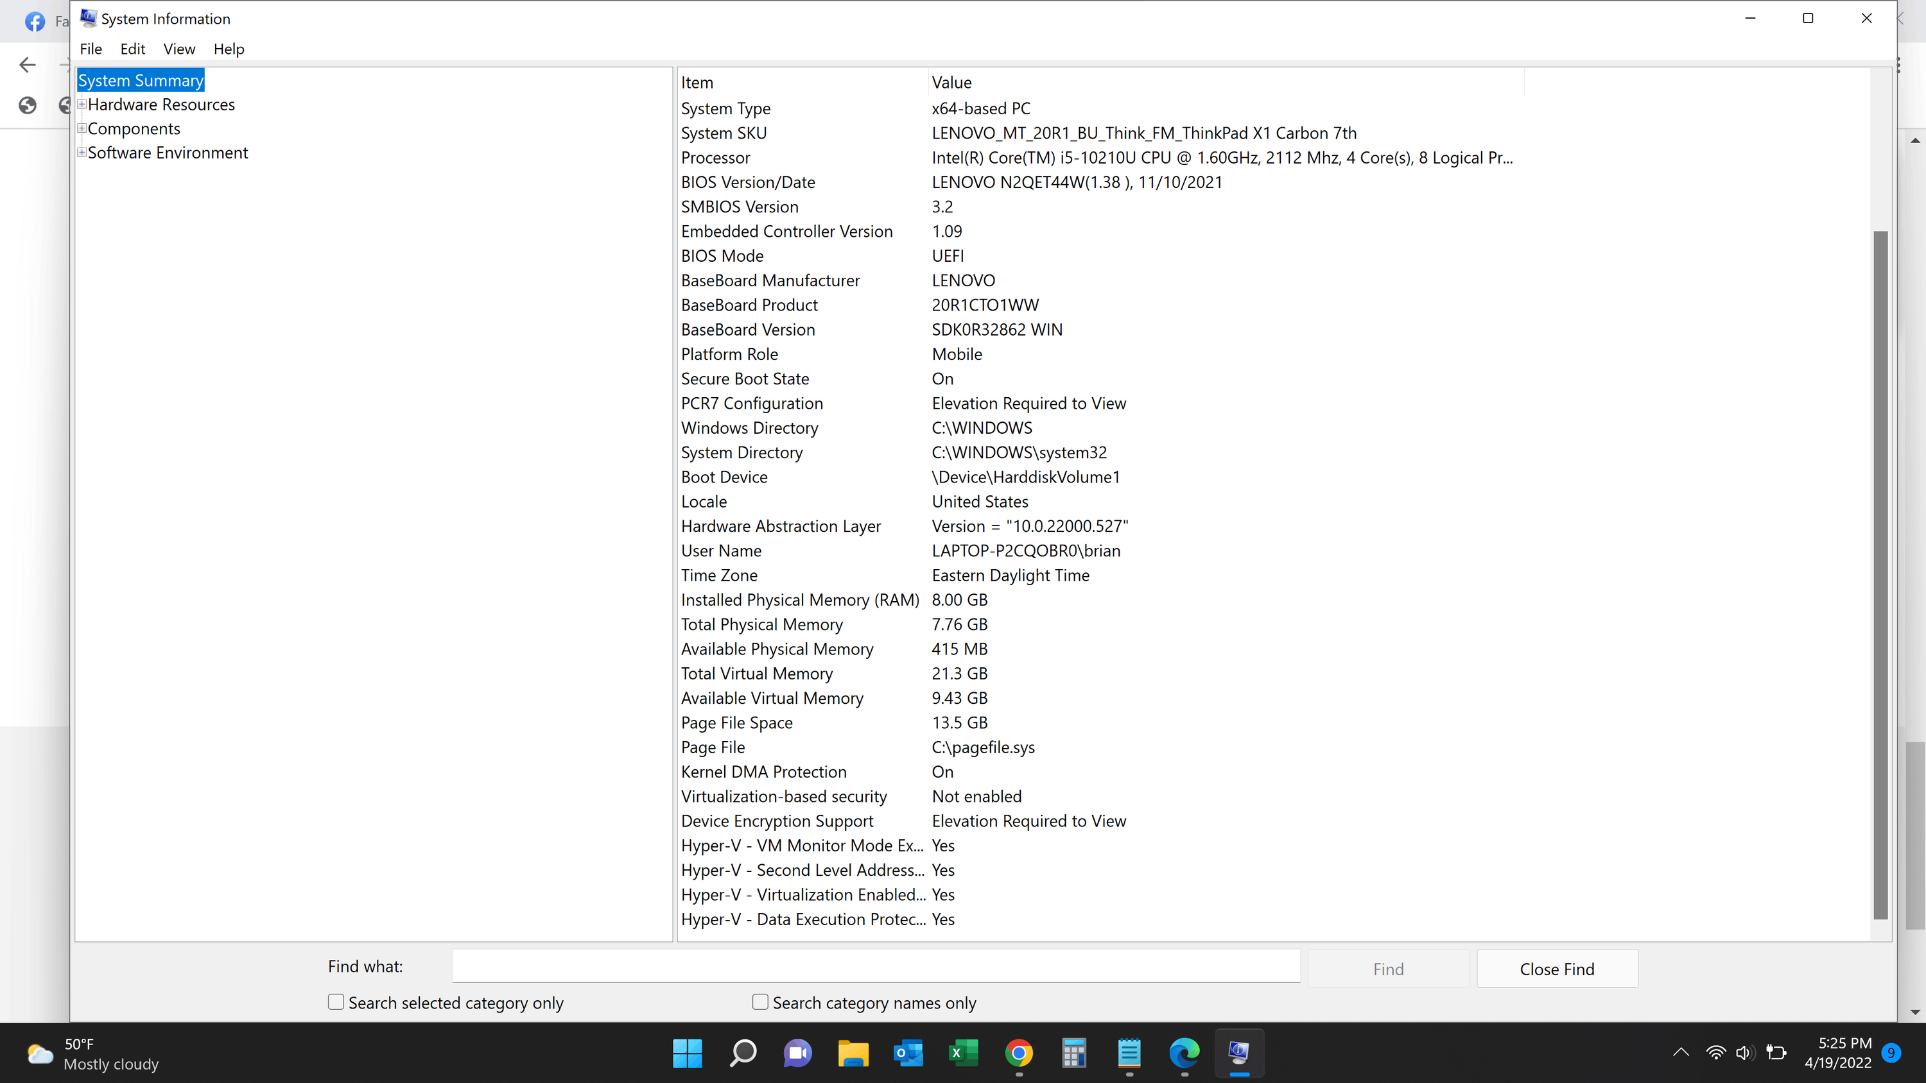Image resolution: width=1926 pixels, height=1083 pixels.
Task: Open the Help menu
Action: point(229,49)
